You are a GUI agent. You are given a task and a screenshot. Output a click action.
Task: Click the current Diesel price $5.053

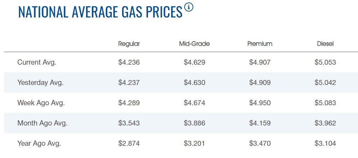coord(325,63)
